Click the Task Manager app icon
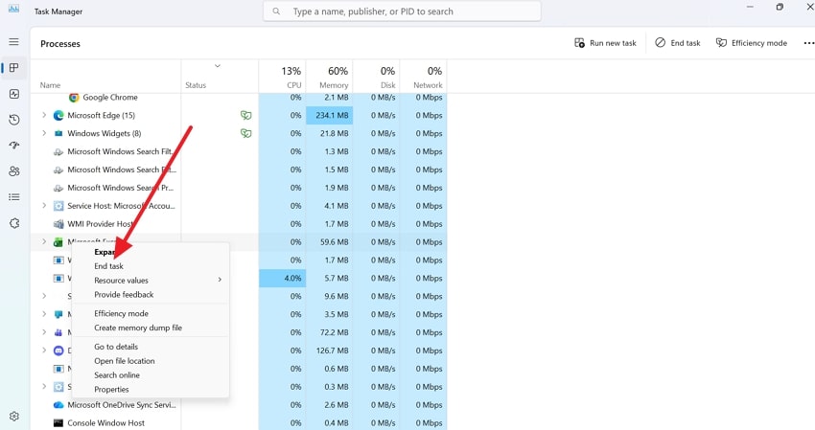Image resolution: width=815 pixels, height=430 pixels. click(x=13, y=9)
